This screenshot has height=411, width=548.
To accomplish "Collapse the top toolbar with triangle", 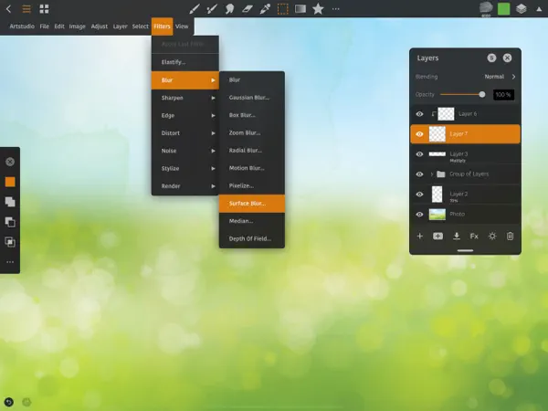I will pos(539,9).
